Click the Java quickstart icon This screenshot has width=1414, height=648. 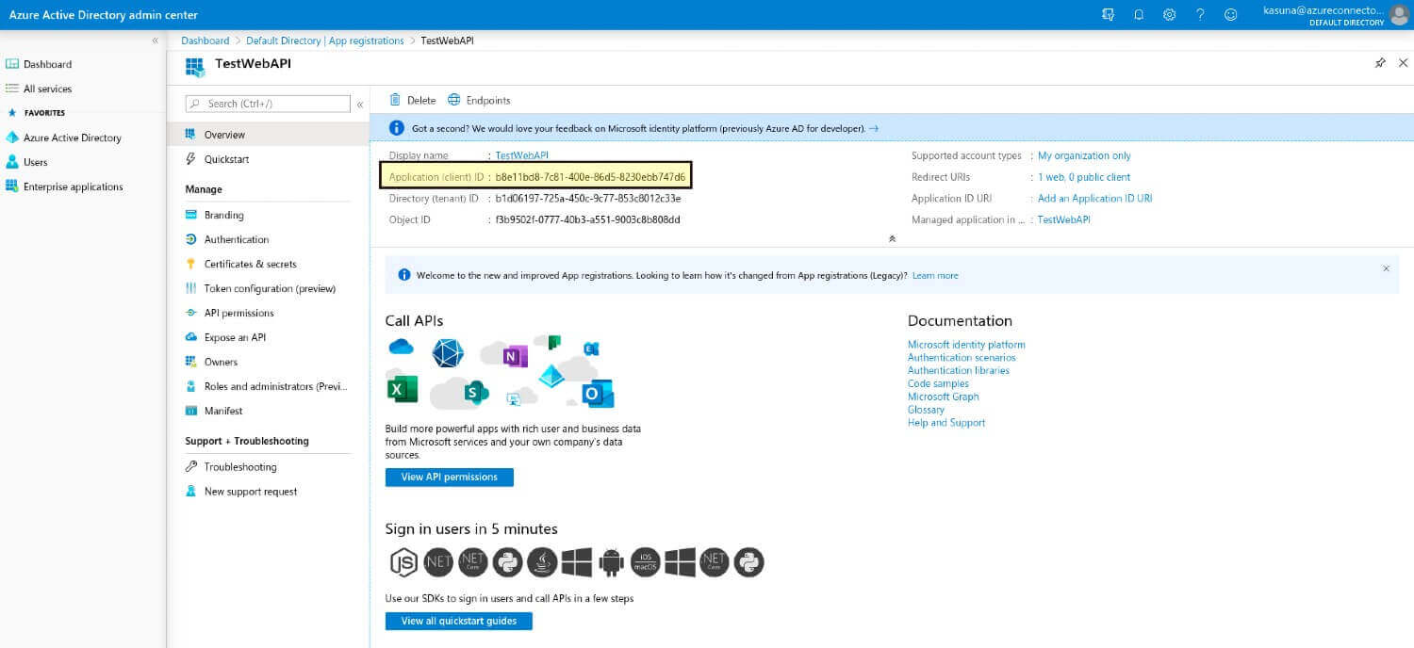coord(541,561)
